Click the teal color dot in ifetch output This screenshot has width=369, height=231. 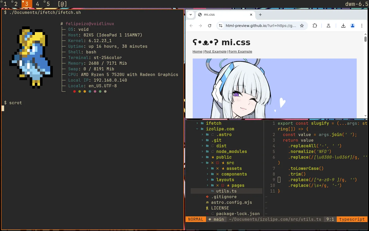pos(90,91)
